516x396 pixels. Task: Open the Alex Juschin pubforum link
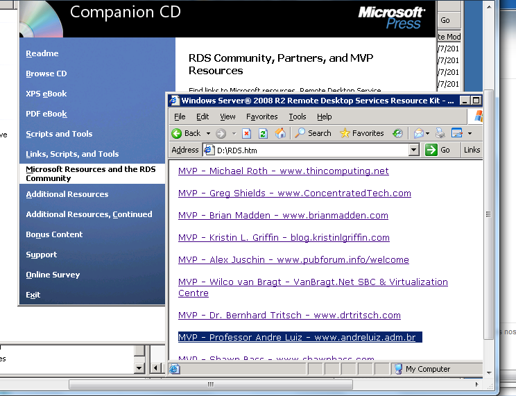[293, 259]
